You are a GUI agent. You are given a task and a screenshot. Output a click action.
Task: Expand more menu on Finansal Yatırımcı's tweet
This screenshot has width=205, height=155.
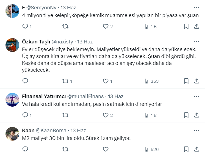[x=197, y=96]
